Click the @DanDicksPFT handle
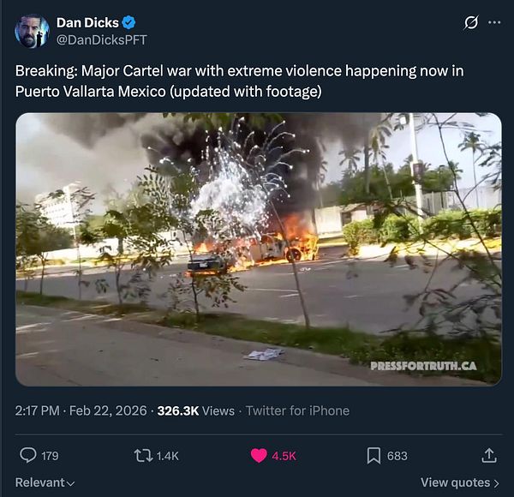The width and height of the screenshot is (514, 497). pos(102,40)
